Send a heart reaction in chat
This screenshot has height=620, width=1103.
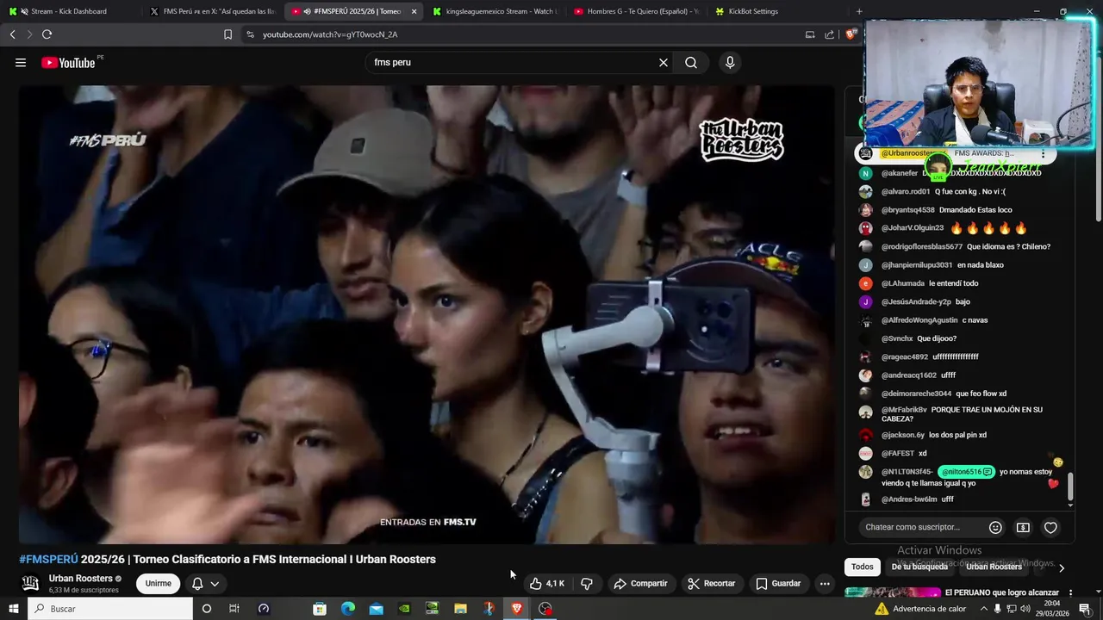(1050, 527)
